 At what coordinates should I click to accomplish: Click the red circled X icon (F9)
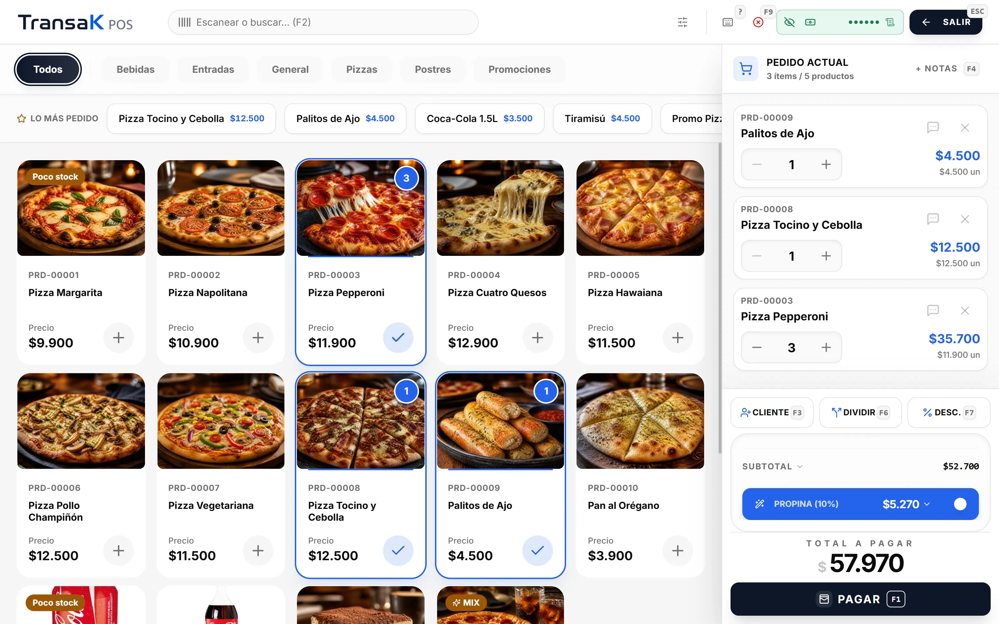click(x=758, y=22)
